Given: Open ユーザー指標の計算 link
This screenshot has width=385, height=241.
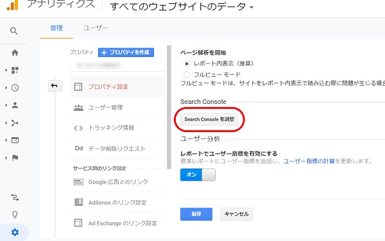Looking at the screenshot, I should [x=309, y=161].
